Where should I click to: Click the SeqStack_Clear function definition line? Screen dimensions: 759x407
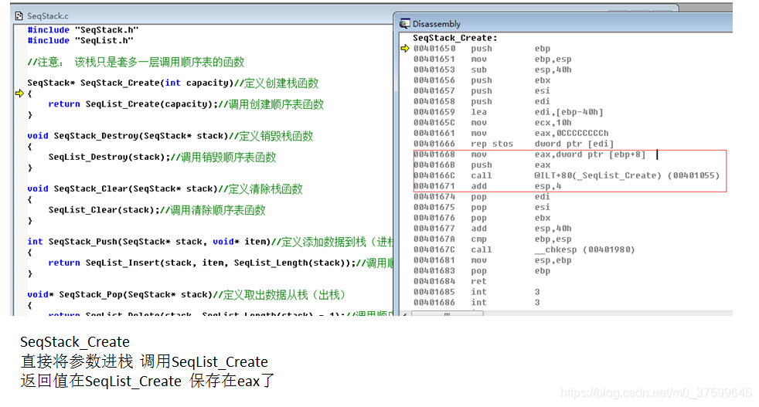[165, 188]
